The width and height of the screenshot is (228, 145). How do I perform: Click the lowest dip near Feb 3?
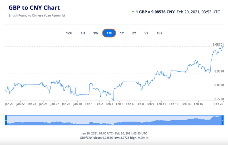pos(113,100)
